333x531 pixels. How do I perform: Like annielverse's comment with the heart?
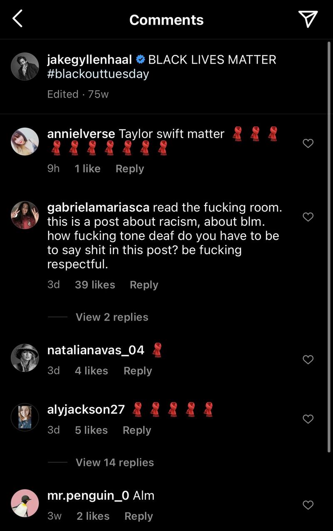pyautogui.click(x=308, y=143)
